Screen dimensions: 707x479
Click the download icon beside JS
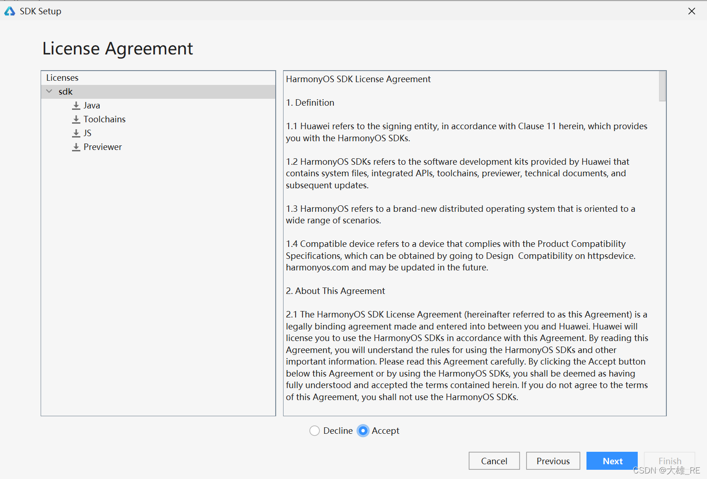[x=76, y=133]
